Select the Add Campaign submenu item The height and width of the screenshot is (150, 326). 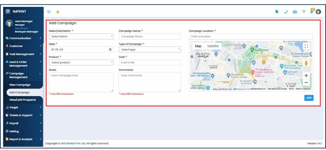(25, 92)
